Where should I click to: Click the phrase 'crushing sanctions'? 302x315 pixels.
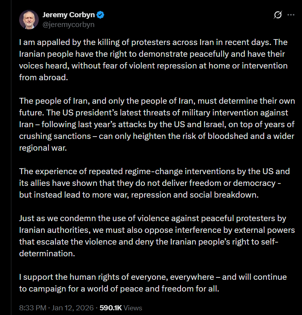(x=55, y=136)
